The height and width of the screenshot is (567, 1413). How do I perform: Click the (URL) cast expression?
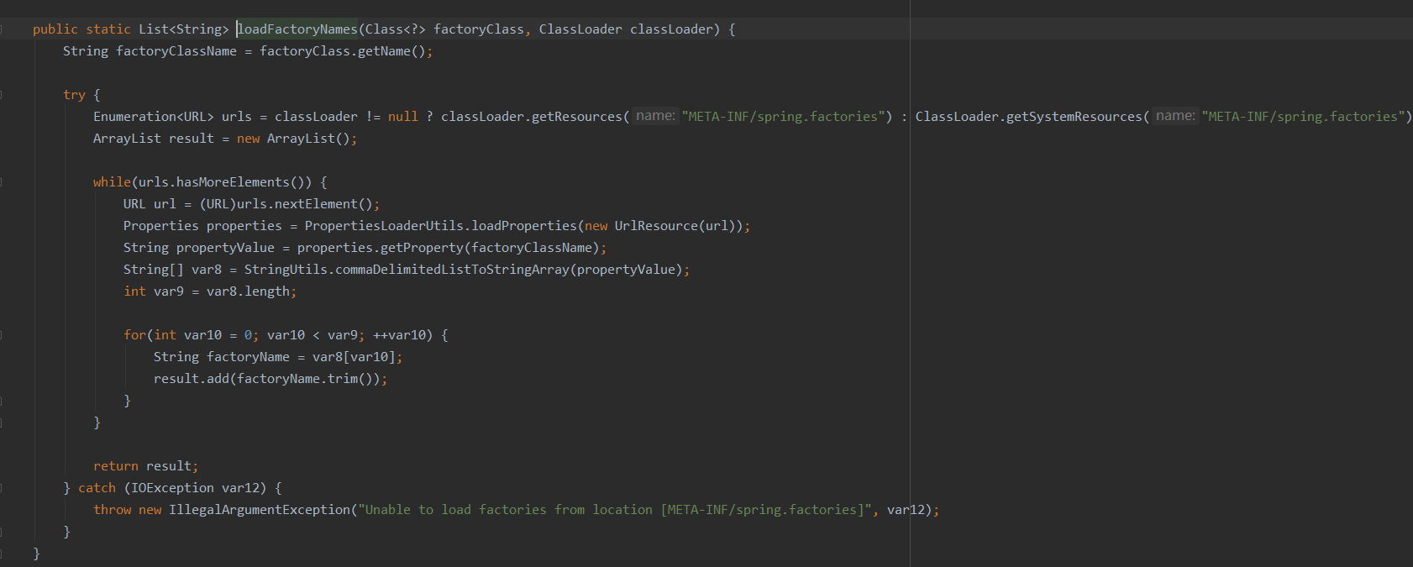pos(218,204)
